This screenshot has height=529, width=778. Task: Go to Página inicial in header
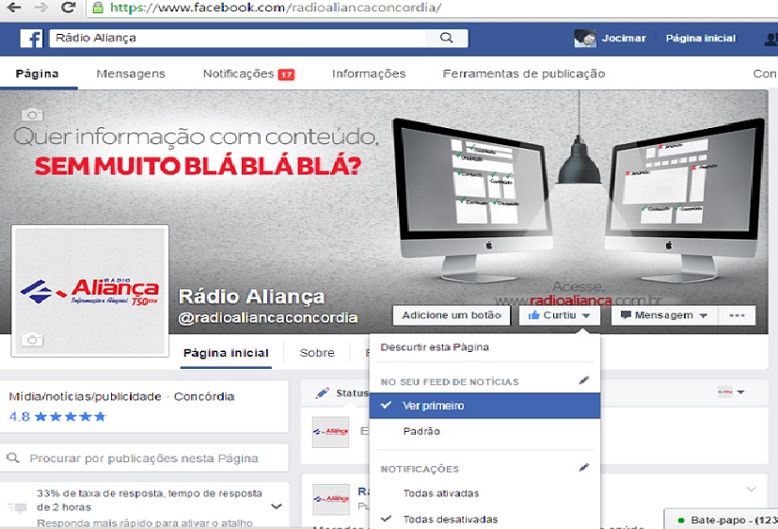point(701,39)
